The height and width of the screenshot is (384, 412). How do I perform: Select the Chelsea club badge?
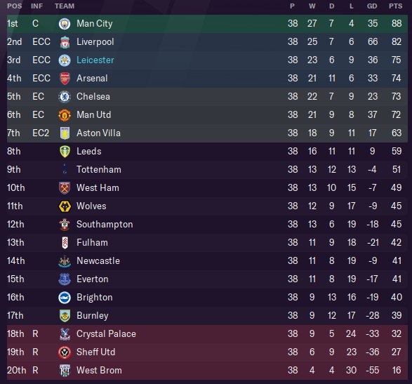click(x=65, y=97)
